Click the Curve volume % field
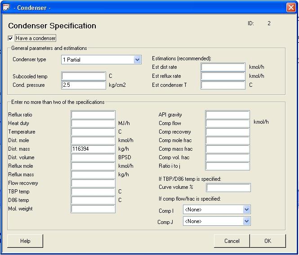Viewport: 299px width, 255px height. [x=228, y=188]
